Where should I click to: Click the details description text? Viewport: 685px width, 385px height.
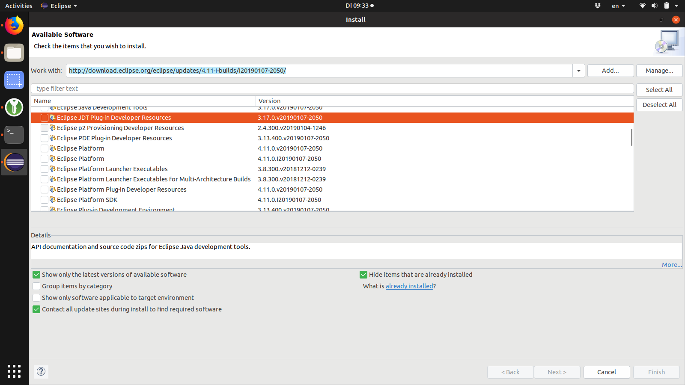pyautogui.click(x=141, y=247)
